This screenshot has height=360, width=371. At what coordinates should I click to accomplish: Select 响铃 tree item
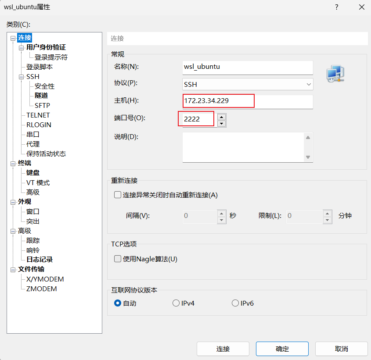point(33,250)
